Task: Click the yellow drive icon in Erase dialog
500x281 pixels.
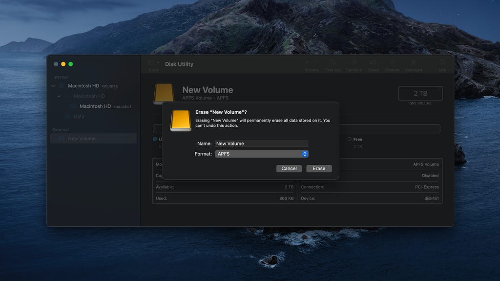Action: tap(181, 120)
